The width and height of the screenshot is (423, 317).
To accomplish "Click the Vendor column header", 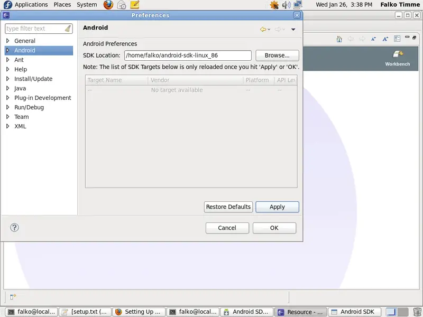I will [196, 80].
